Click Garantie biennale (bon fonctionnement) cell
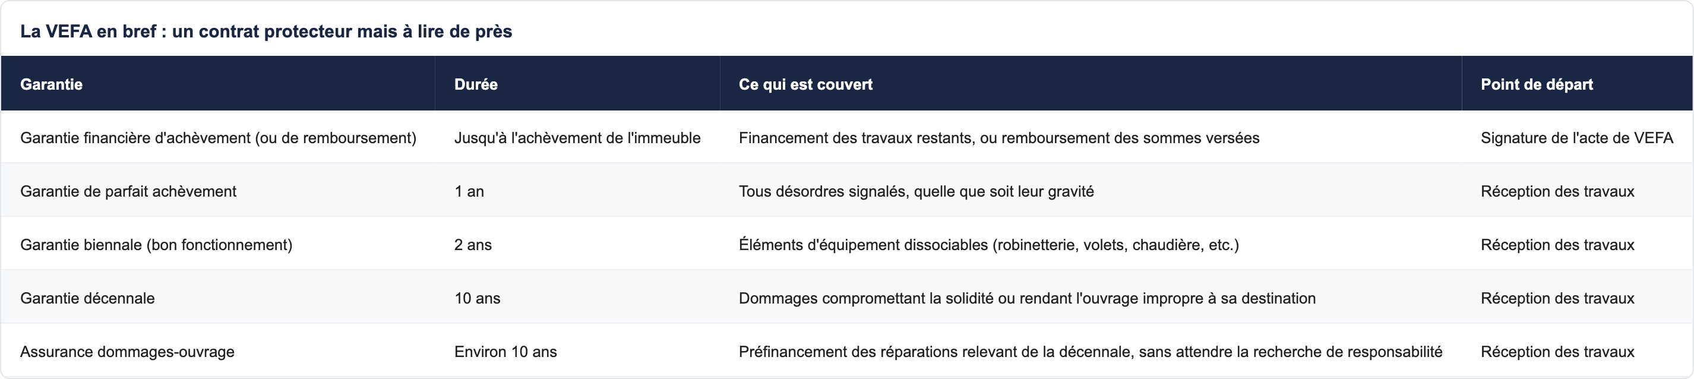Screen dimensions: 1694x379 tap(217, 245)
